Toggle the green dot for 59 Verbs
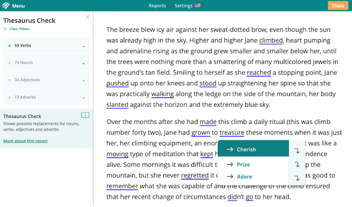352x207 pixels. click(x=9, y=46)
